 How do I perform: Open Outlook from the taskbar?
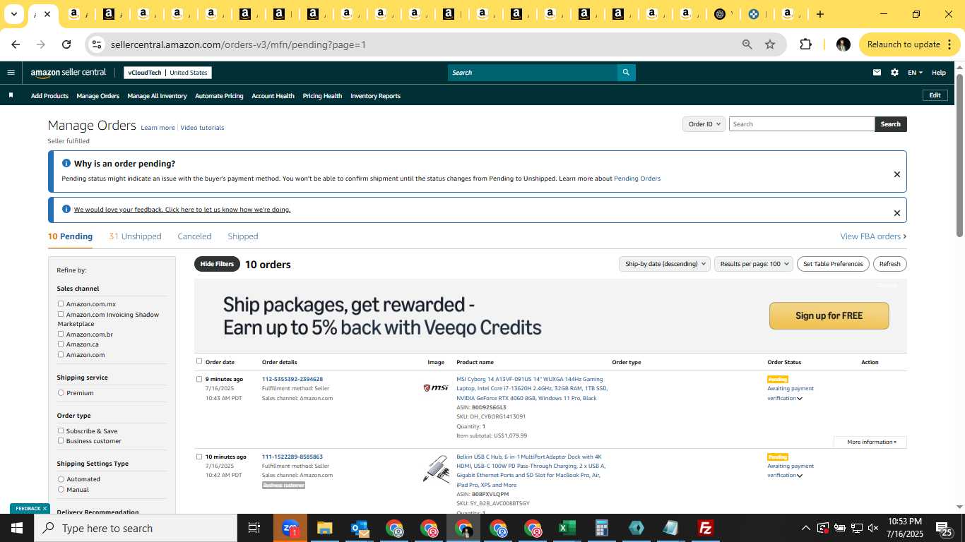360,528
